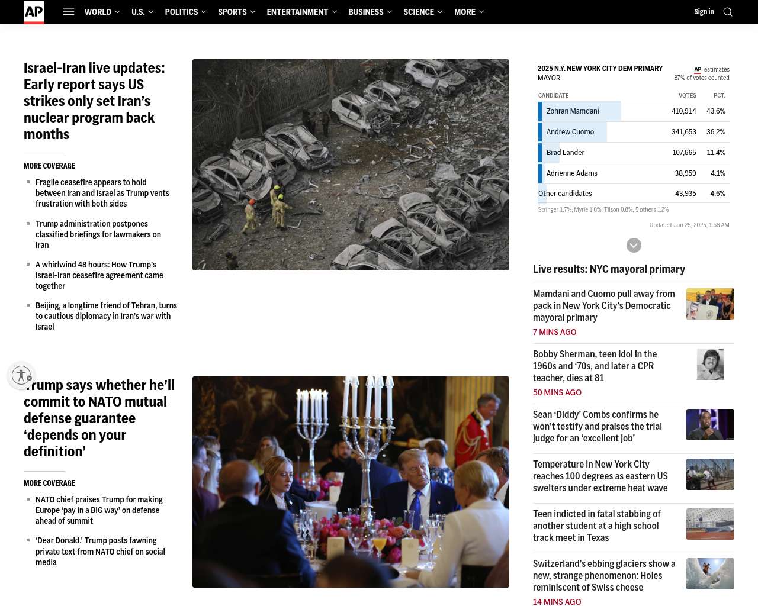
Task: Open Trump administration postpones classified briefings story
Action: [x=98, y=234]
